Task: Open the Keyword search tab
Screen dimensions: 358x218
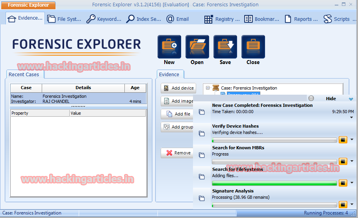Action: coord(104,19)
